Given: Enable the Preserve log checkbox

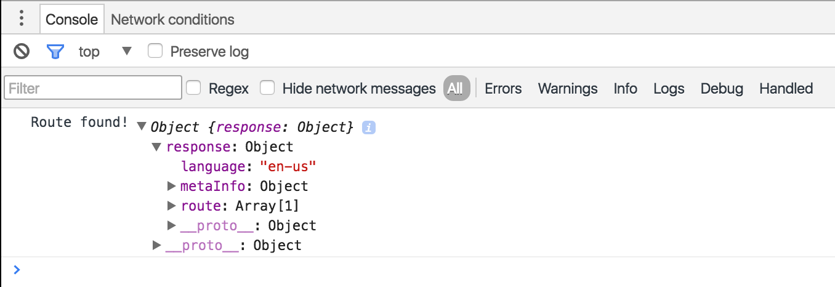Looking at the screenshot, I should click(155, 51).
